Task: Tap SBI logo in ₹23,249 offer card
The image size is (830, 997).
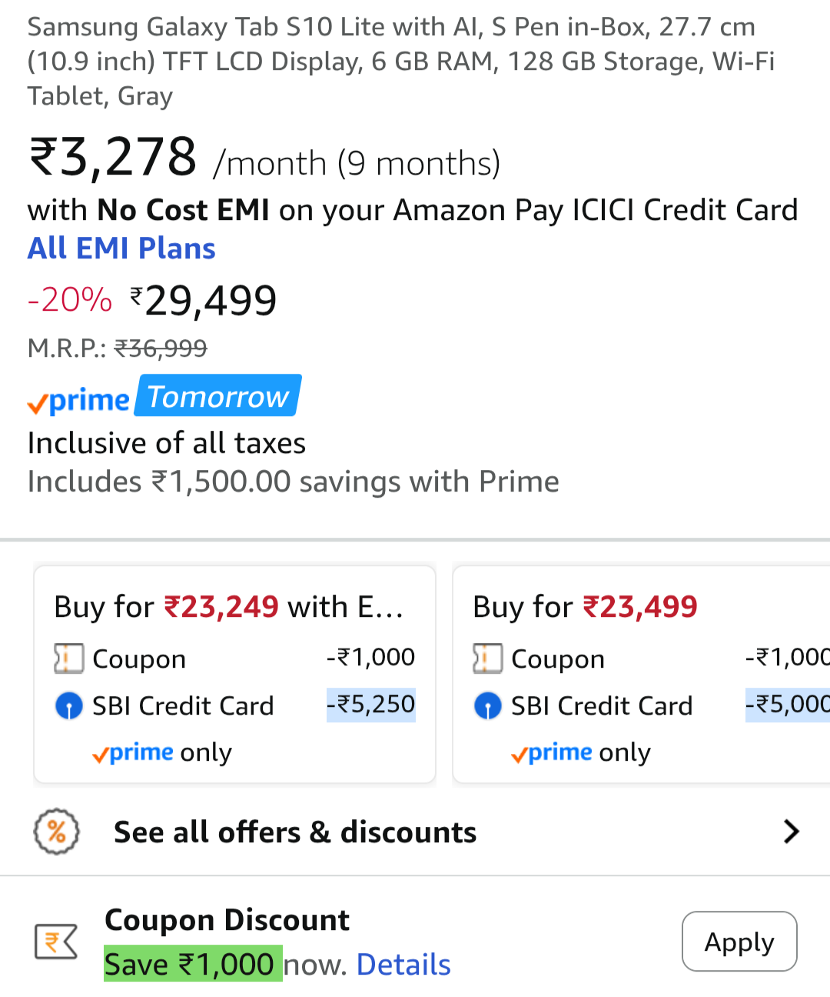Action: 69,705
